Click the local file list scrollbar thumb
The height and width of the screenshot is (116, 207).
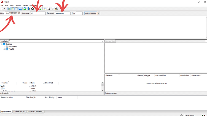point(103,85)
